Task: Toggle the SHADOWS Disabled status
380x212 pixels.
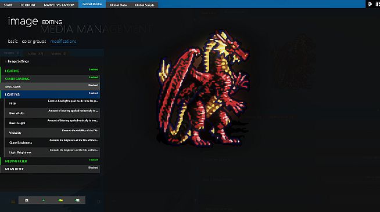Action: point(94,85)
